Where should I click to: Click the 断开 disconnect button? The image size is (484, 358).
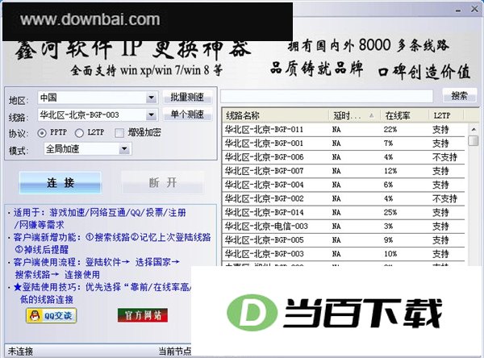(x=163, y=183)
